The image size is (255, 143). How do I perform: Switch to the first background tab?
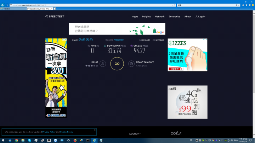[13, 9]
